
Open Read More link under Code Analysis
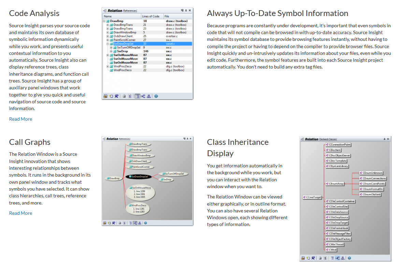(20, 119)
